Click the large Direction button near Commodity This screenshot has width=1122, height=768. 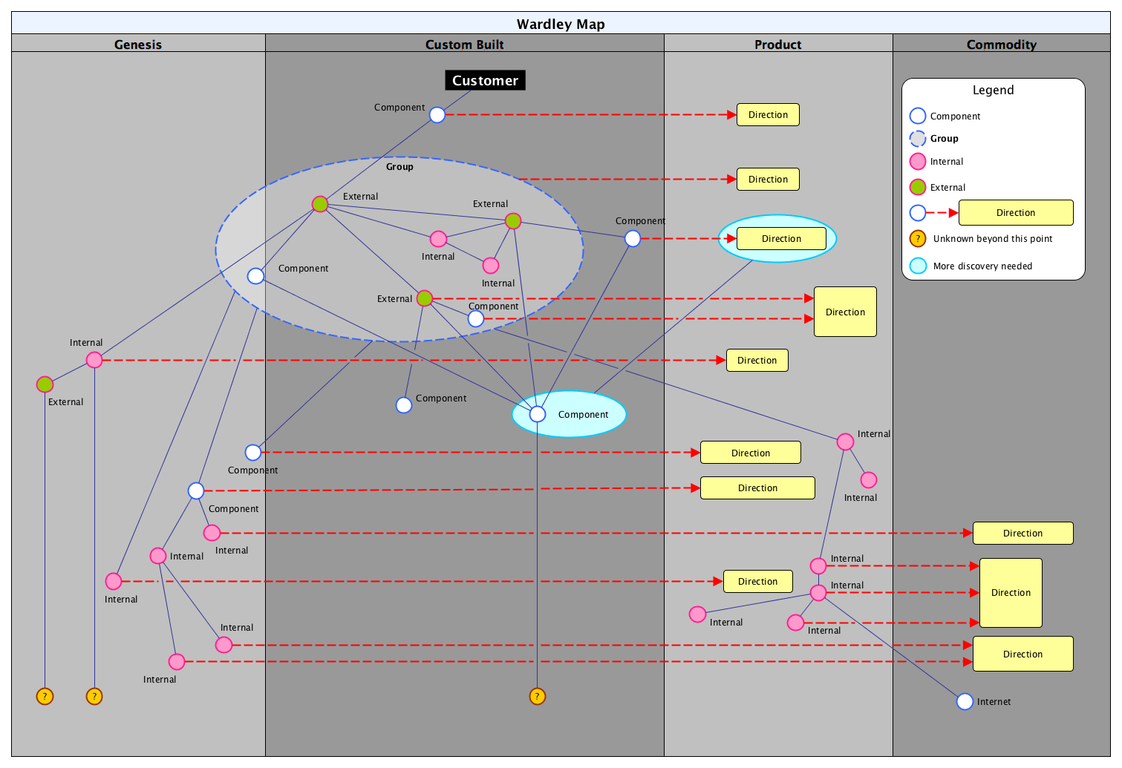(1011, 593)
